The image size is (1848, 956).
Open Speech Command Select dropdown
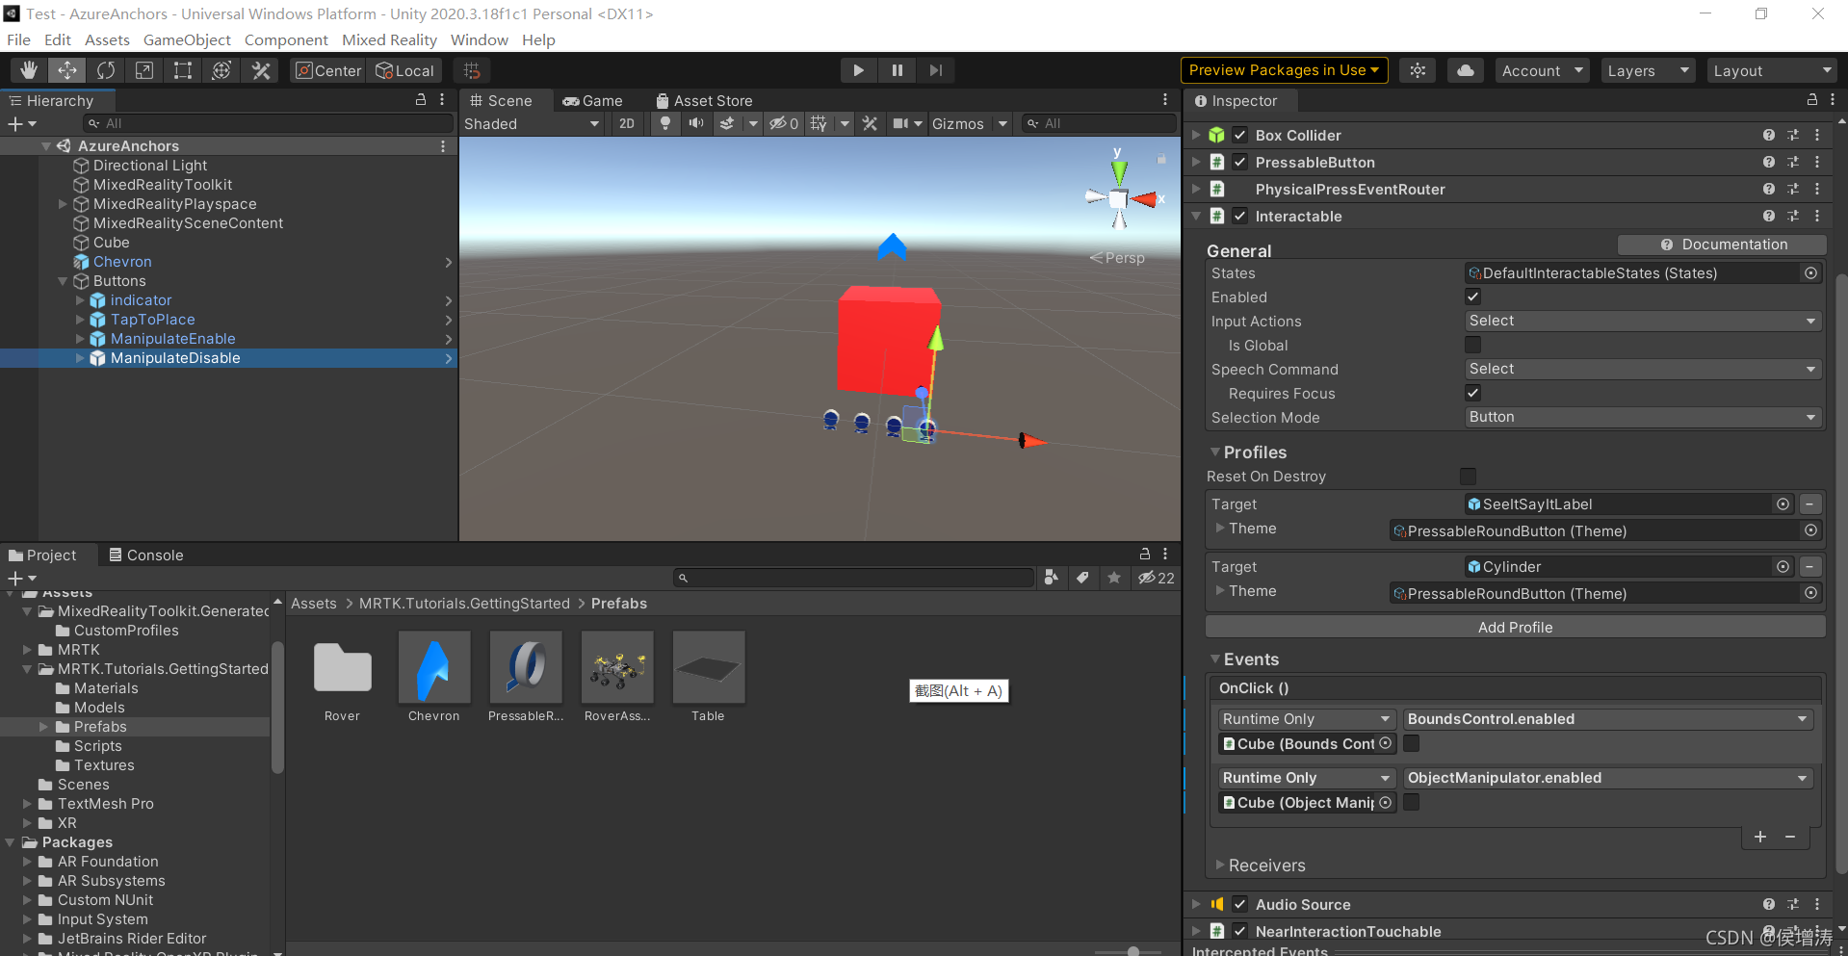pos(1643,369)
